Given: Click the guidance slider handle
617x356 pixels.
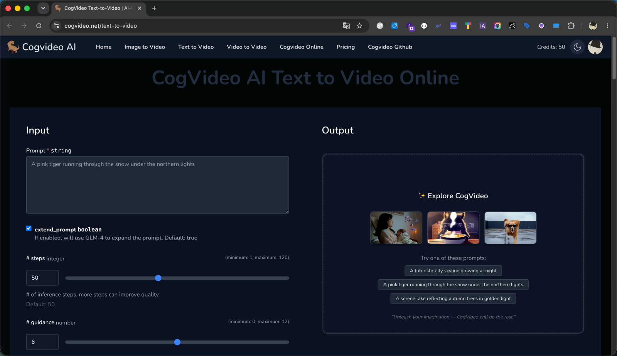Looking at the screenshot, I should coord(177,342).
